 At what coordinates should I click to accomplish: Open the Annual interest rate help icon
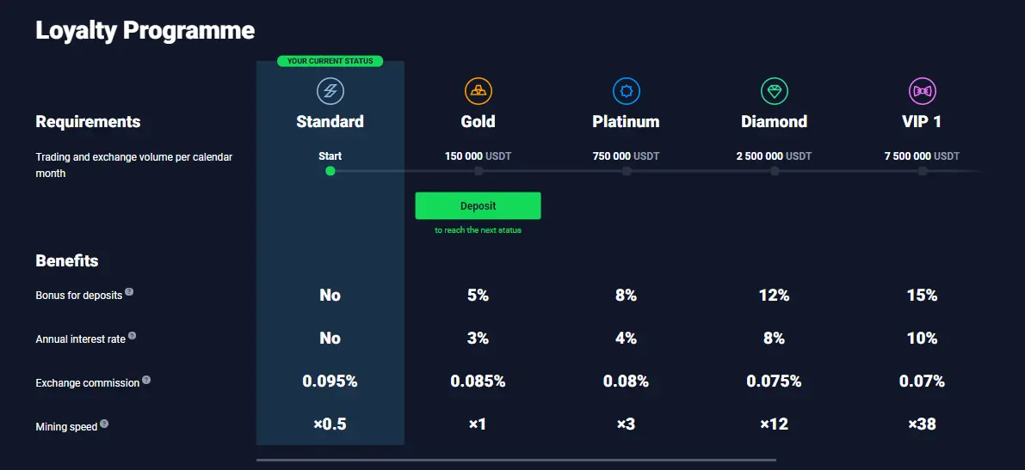click(x=132, y=335)
